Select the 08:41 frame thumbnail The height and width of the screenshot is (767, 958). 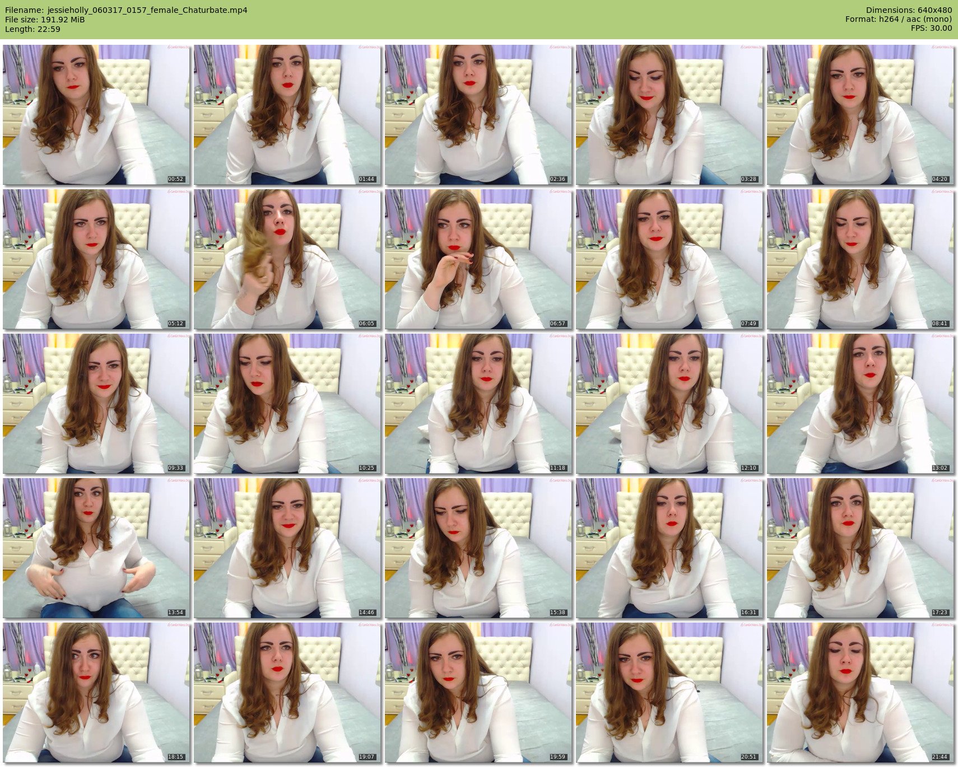[x=861, y=259]
